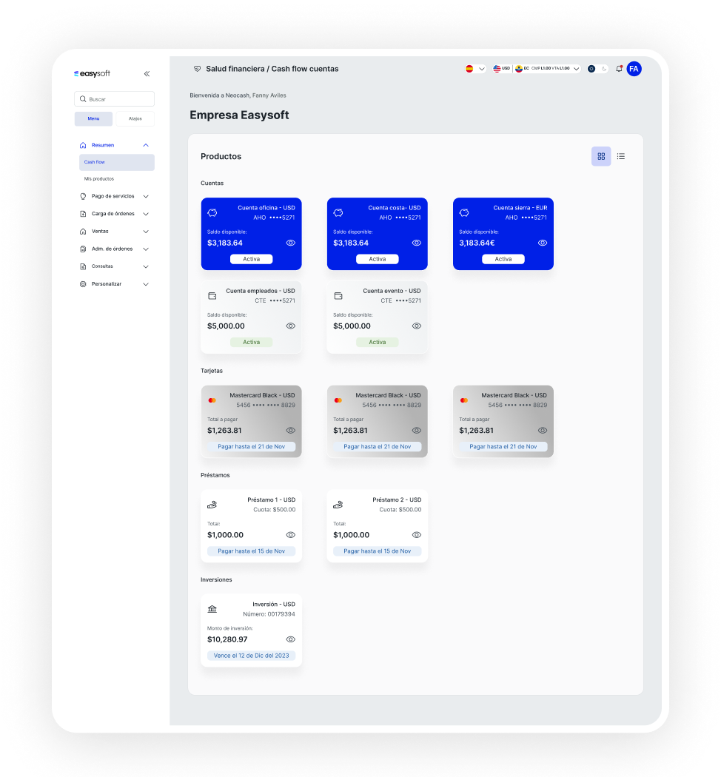Click the Buscar search field
721x777 pixels.
(115, 99)
